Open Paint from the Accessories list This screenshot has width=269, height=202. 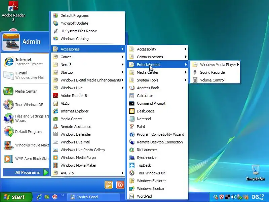157,127
